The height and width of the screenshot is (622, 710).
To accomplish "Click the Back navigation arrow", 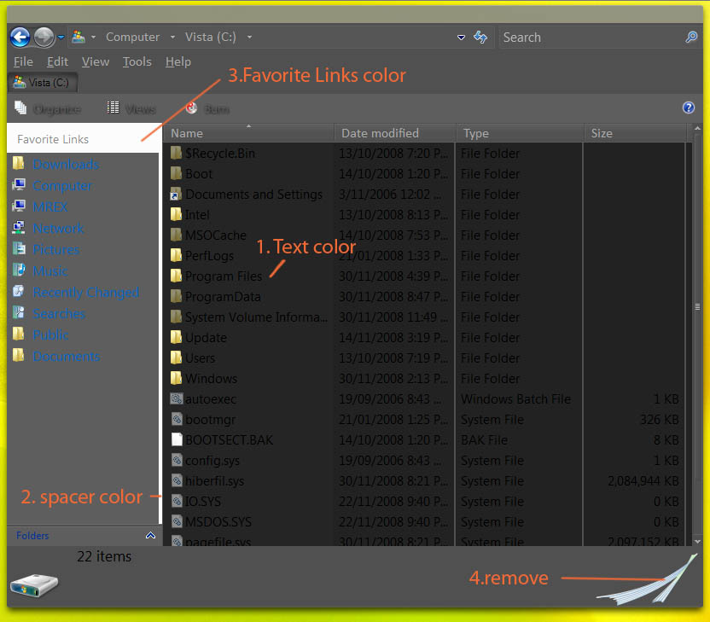I will [x=20, y=37].
